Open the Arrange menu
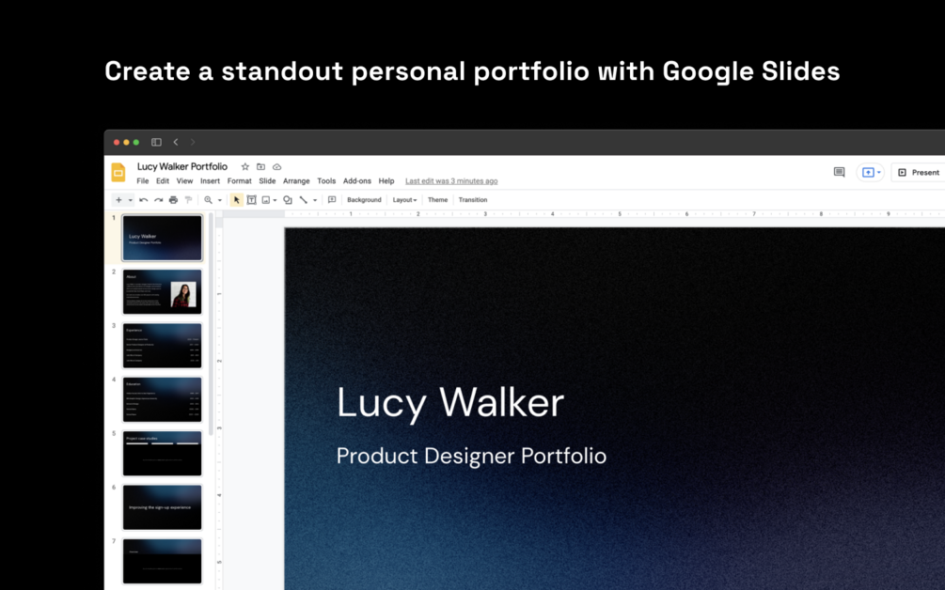This screenshot has height=590, width=945. tap(296, 181)
